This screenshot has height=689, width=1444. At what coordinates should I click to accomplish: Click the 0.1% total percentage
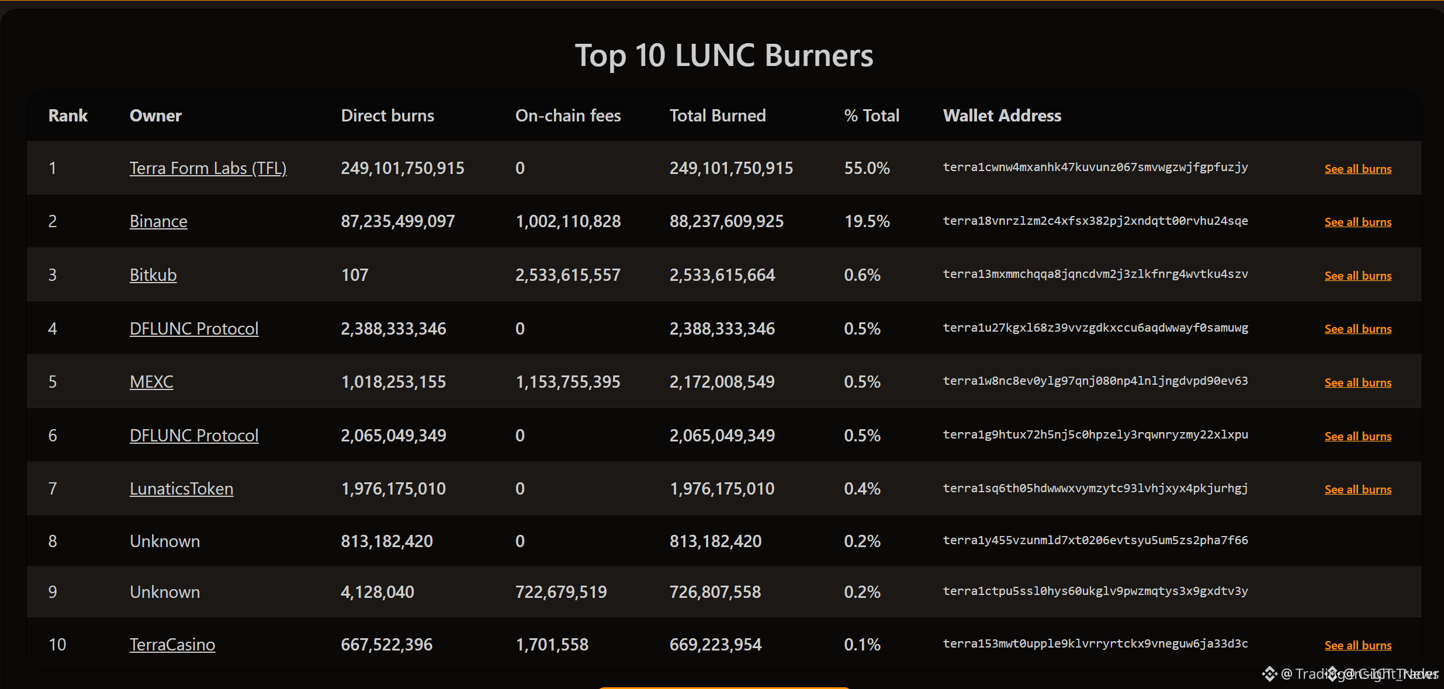[863, 645]
